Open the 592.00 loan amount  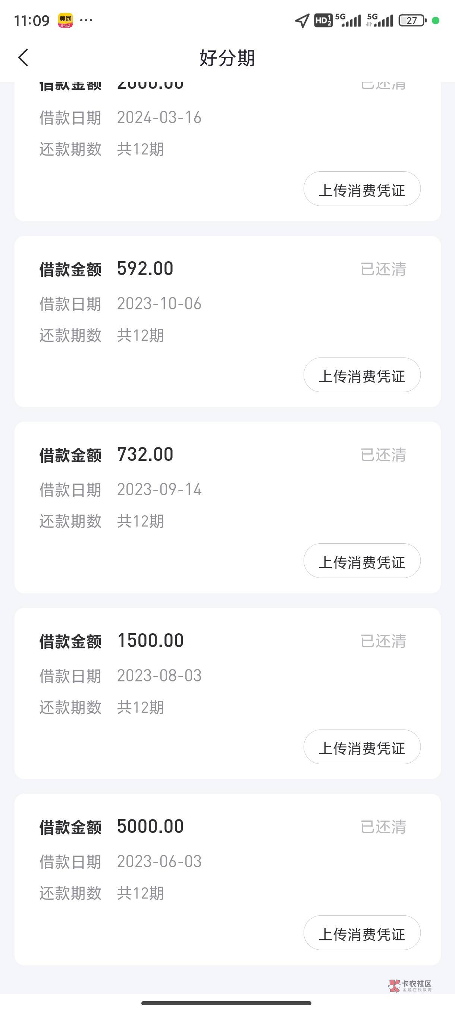tap(145, 269)
